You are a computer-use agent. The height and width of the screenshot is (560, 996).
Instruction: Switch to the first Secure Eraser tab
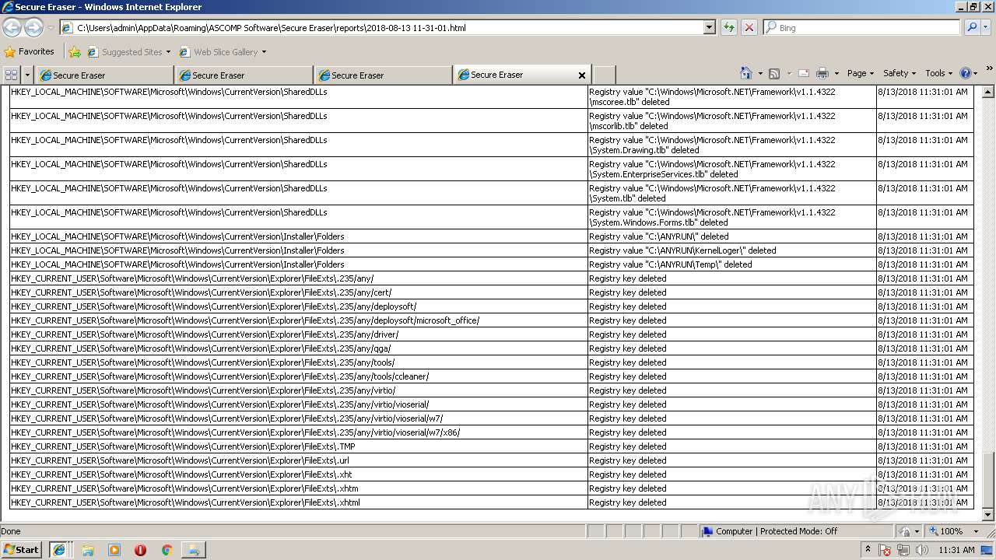(104, 75)
